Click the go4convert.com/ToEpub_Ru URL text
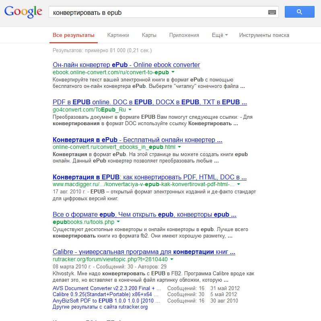Viewport: 321px width, 321px height. pos(89,110)
